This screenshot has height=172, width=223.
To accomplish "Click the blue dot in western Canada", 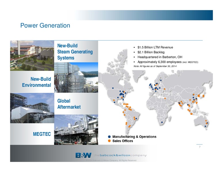I will [x=113, y=88].
